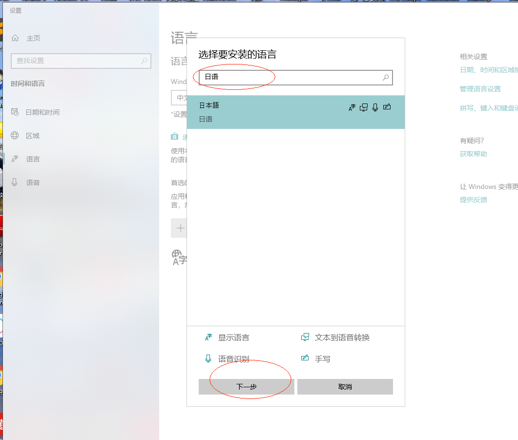
Task: Click the 手写 legend label
Action: [322, 359]
